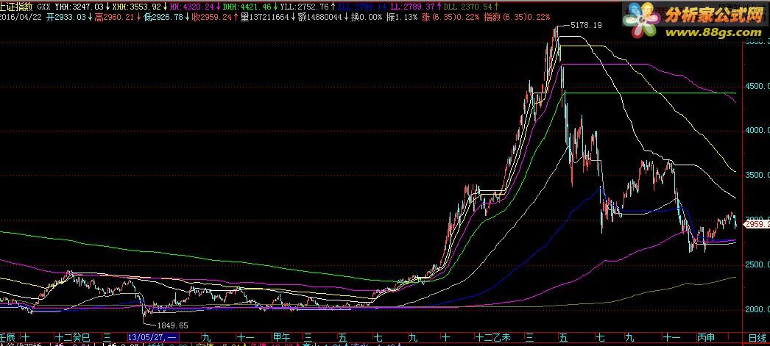Click the bottom price label 1849.65
The width and height of the screenshot is (770, 346).
coord(172,325)
